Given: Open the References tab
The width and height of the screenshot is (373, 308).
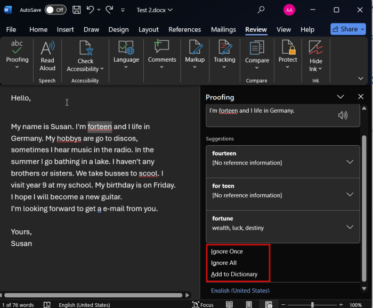Looking at the screenshot, I should (x=184, y=29).
